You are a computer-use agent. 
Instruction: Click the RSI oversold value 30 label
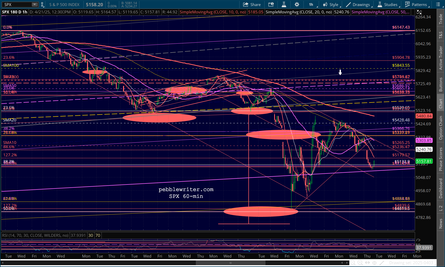tap(91, 235)
